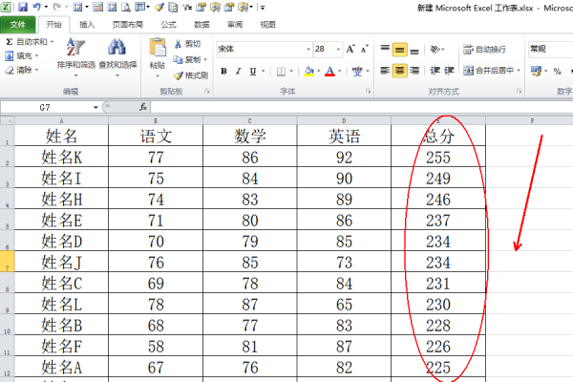Switch to the Formulas (公式) tab
Viewport: 573px width, 382px height.
click(x=168, y=25)
